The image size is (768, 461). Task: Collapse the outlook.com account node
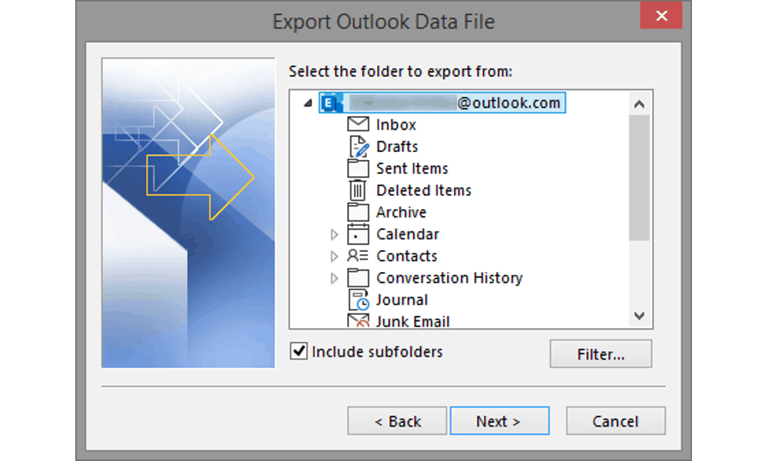point(308,104)
